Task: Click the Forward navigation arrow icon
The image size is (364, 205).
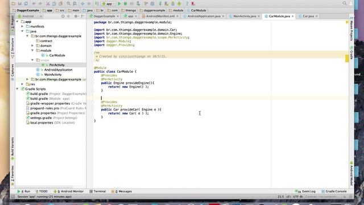Action: click(89, 3)
